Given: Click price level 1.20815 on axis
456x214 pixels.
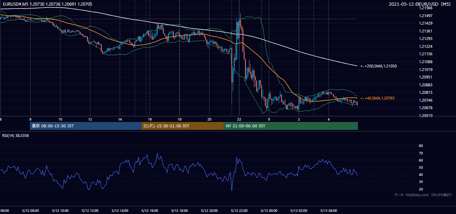Looking at the screenshot, I should (425, 92).
